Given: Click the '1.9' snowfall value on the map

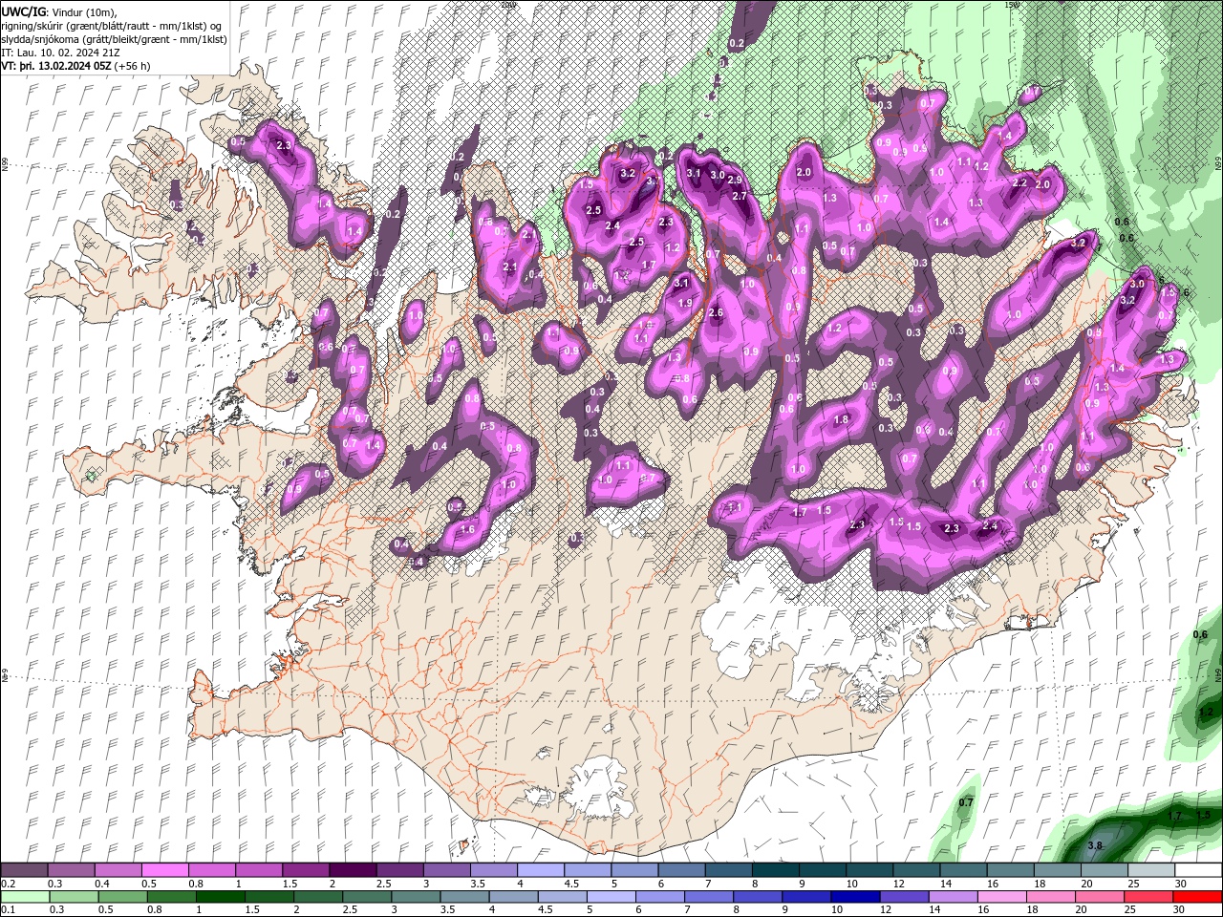Looking at the screenshot, I should (x=684, y=303).
